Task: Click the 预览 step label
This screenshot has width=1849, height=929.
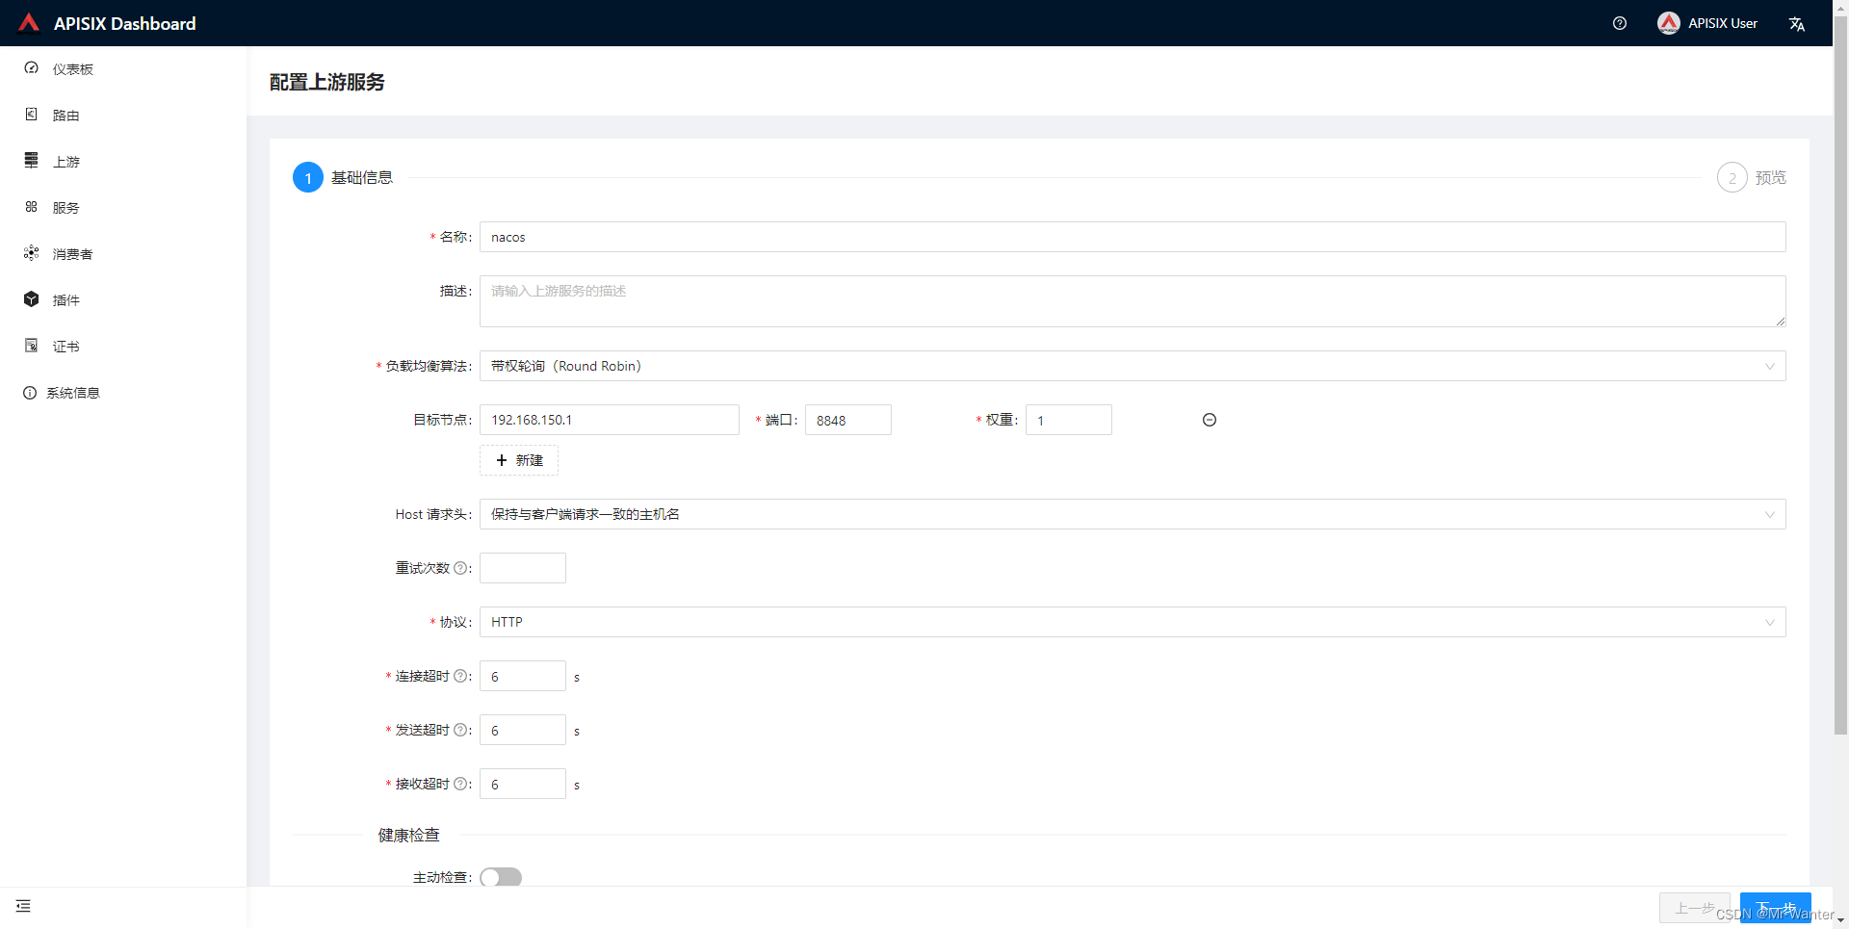Action: point(1771,177)
